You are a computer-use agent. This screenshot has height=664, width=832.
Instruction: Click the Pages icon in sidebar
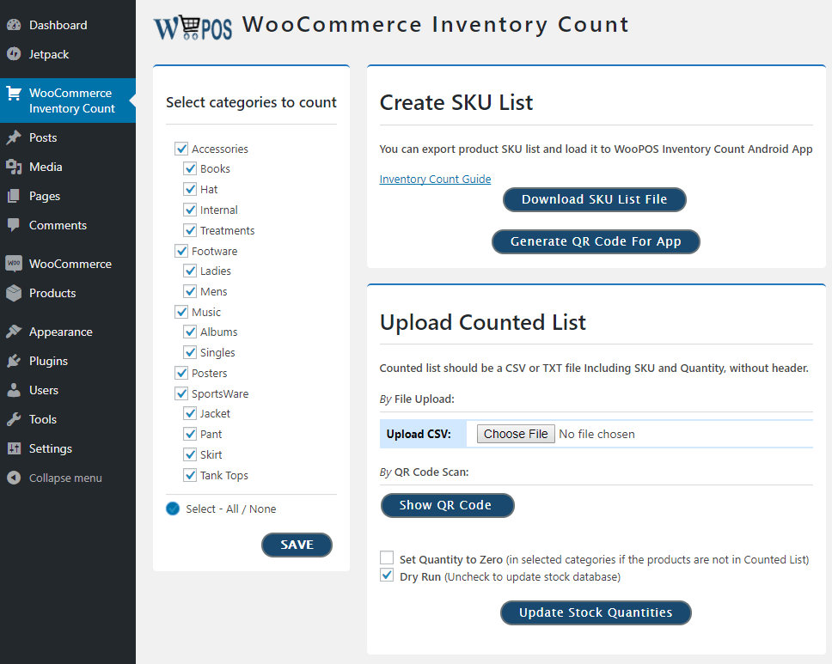[x=14, y=196]
